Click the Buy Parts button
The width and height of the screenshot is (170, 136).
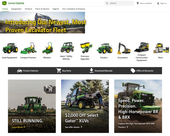(x=64, y=71)
